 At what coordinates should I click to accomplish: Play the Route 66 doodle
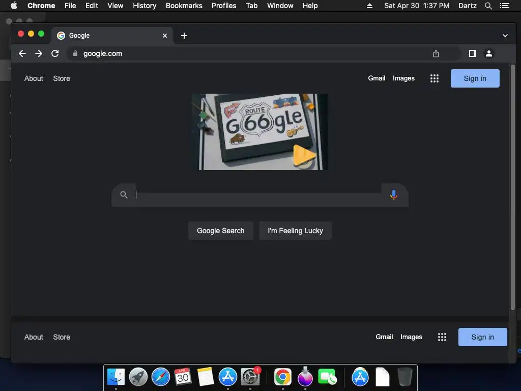pos(304,156)
